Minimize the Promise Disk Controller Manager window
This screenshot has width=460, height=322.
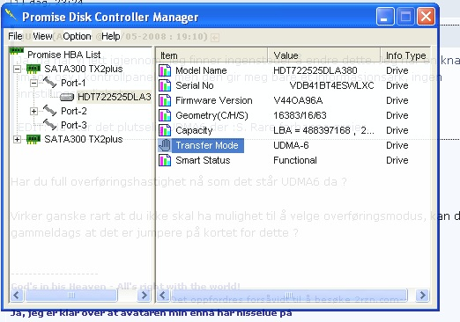pyautogui.click(x=385, y=17)
